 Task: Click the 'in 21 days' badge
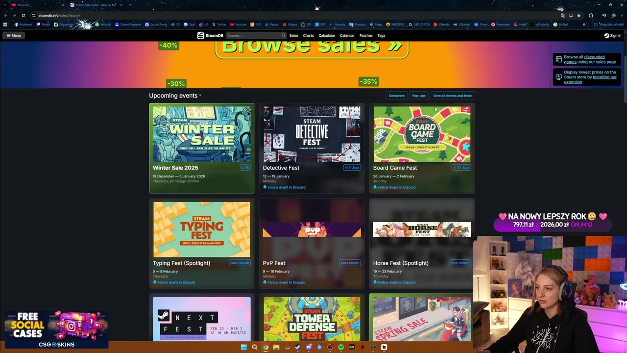tap(461, 168)
